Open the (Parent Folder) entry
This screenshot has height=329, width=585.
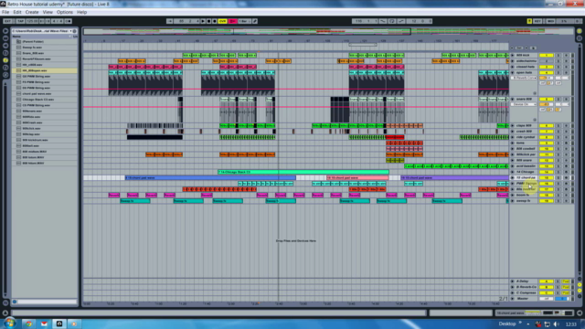click(33, 41)
